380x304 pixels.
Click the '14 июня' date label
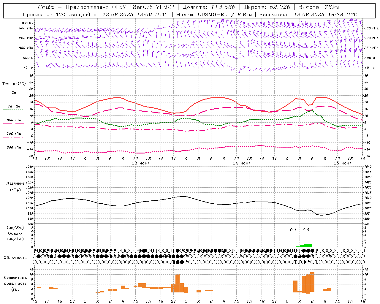[242, 163]
